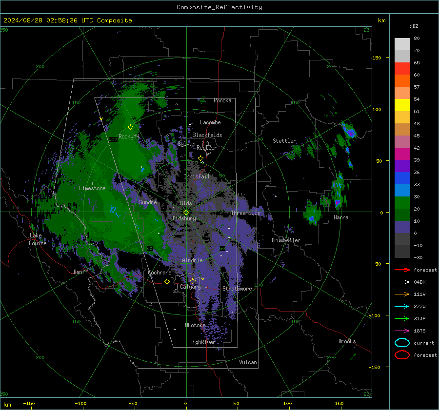Select the yellow 54–51 dBZ swatch
Image resolution: width=439 pixels, height=410 pixels.
(x=402, y=105)
